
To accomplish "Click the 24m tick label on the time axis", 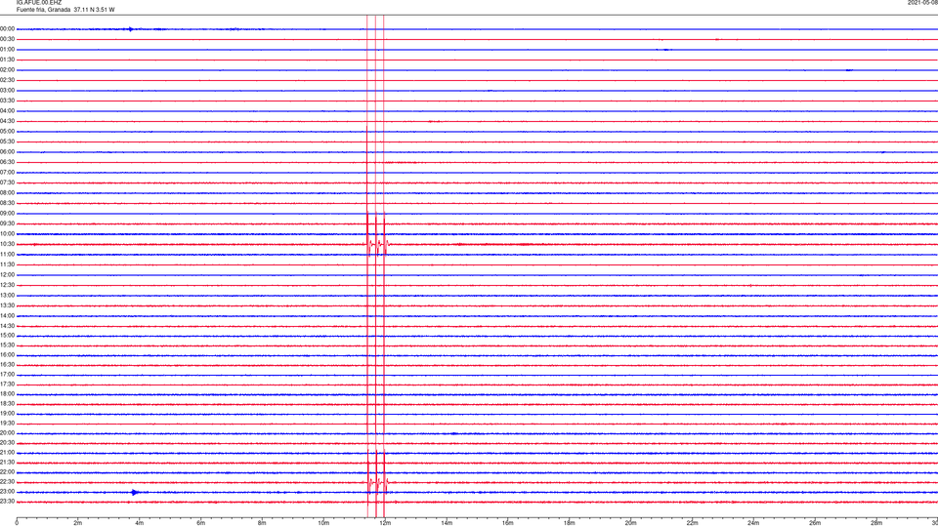I will point(753,523).
